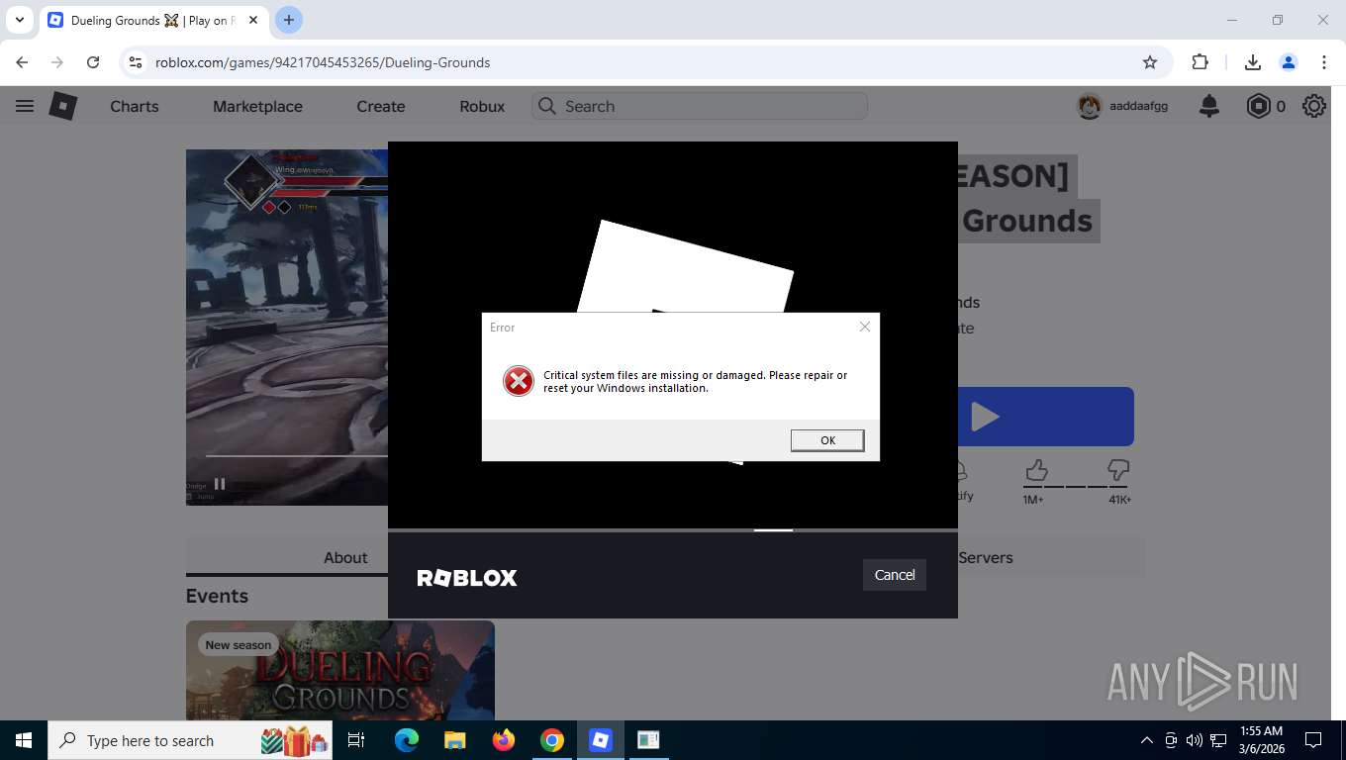This screenshot has height=760, width=1346.
Task: Open the Action Center notifications
Action: point(1313,740)
